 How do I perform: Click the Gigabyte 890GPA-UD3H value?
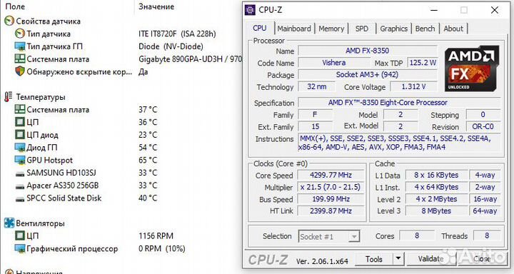190,59
